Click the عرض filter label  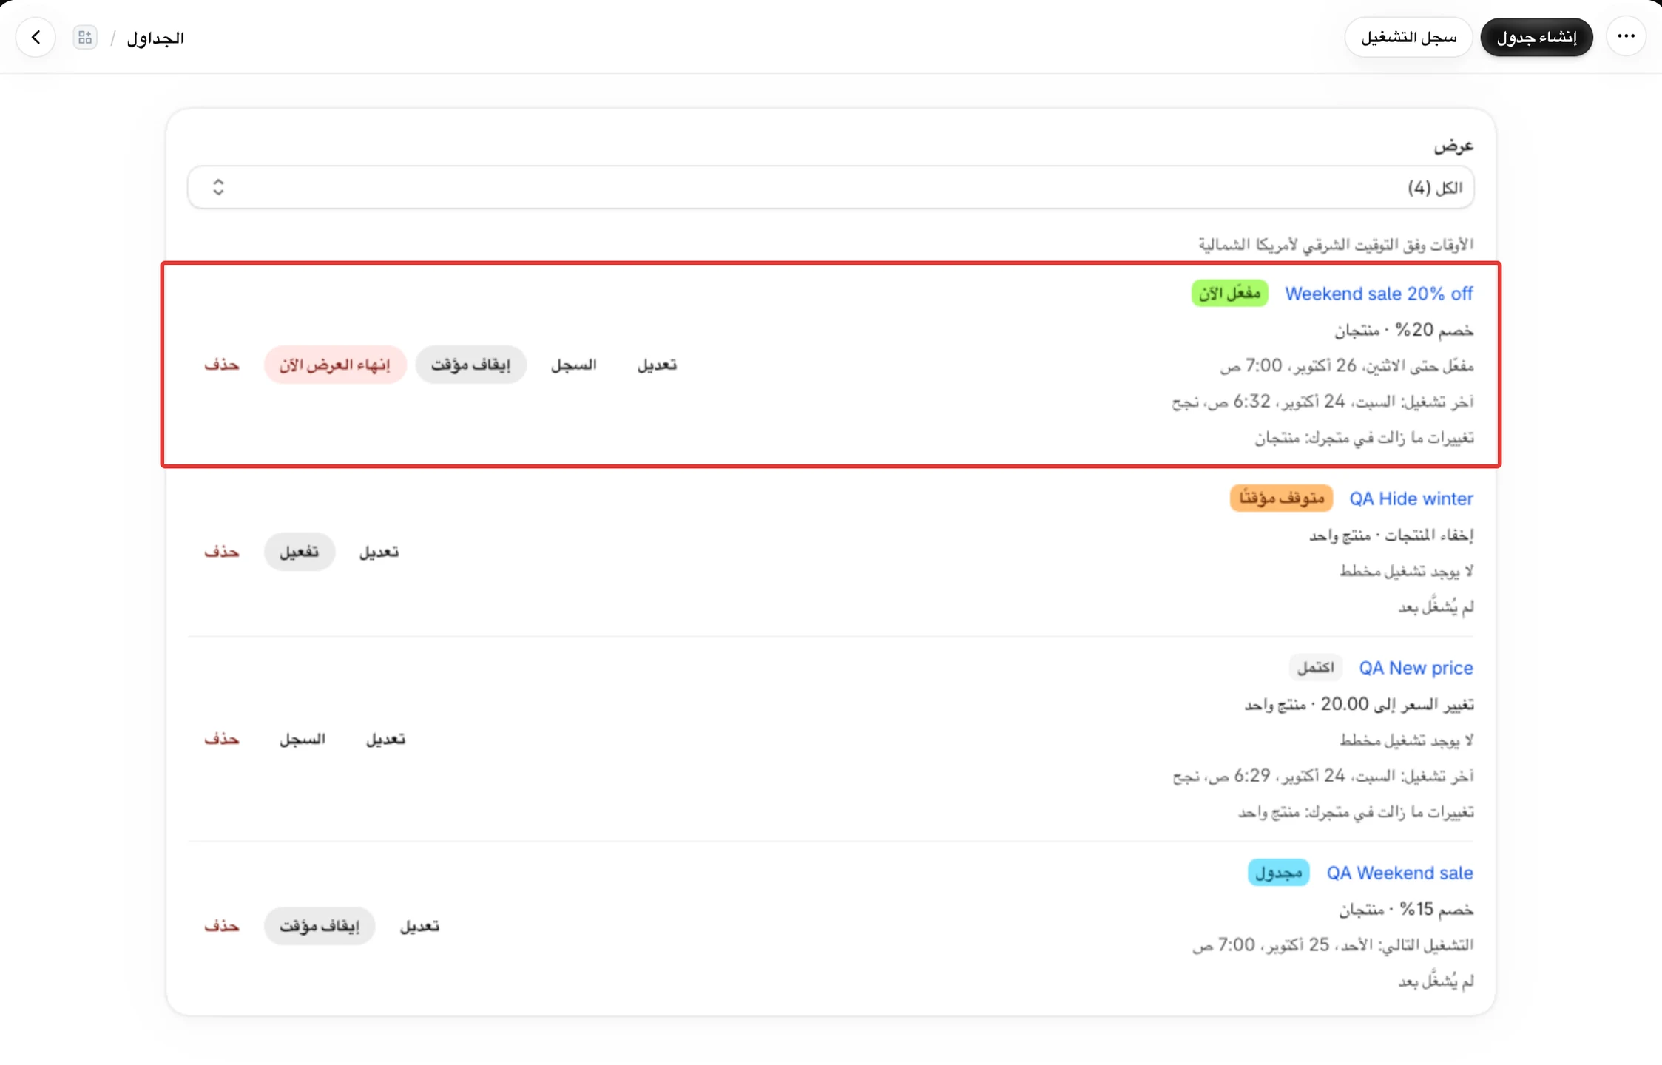click(x=1453, y=146)
